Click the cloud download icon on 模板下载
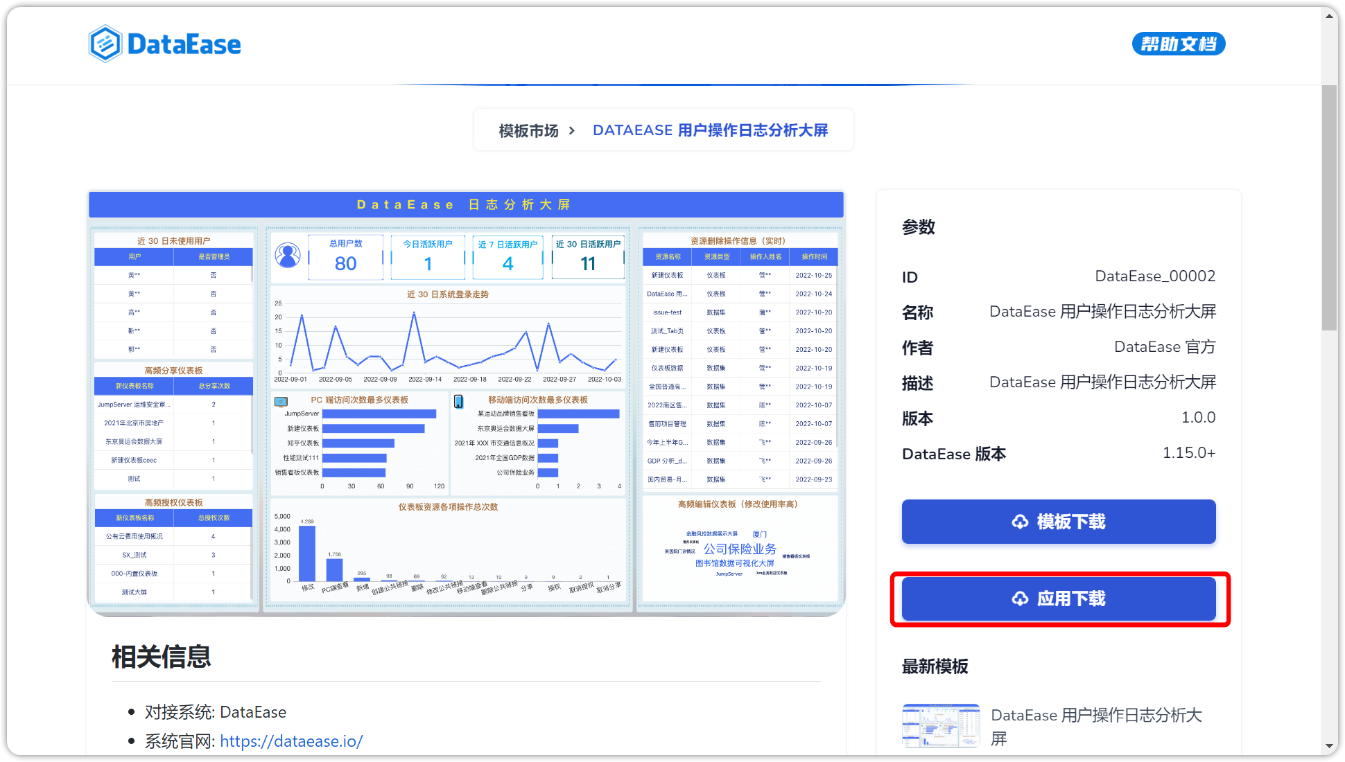The image size is (1345, 762). 1020,522
